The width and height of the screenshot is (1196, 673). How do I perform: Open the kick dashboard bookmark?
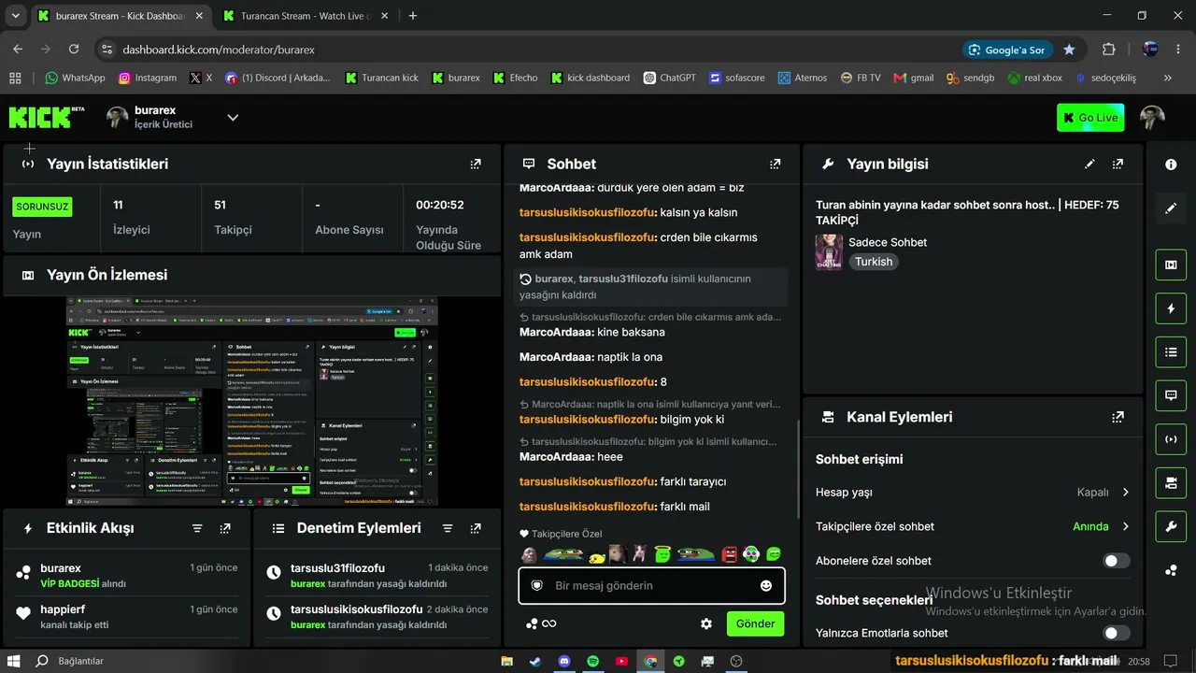click(x=591, y=78)
